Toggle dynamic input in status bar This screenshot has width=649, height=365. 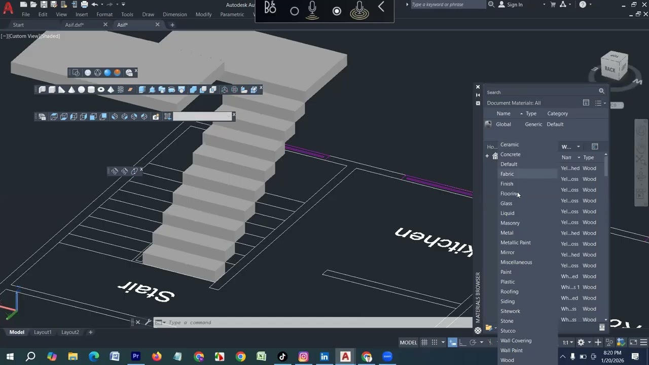pos(452,342)
